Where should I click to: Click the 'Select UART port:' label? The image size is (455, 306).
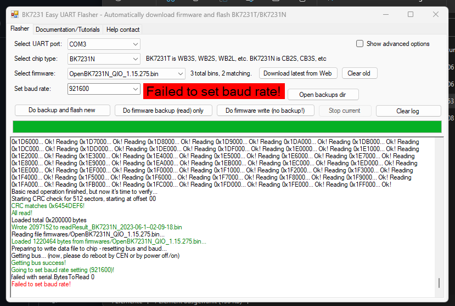pos(38,44)
